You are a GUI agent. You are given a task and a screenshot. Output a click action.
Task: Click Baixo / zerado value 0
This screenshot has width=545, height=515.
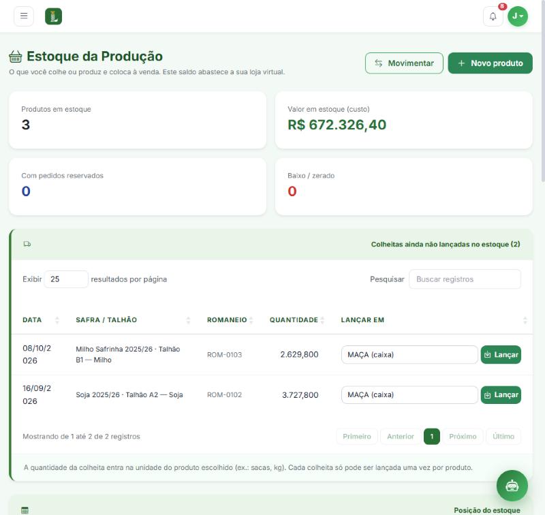coord(292,191)
